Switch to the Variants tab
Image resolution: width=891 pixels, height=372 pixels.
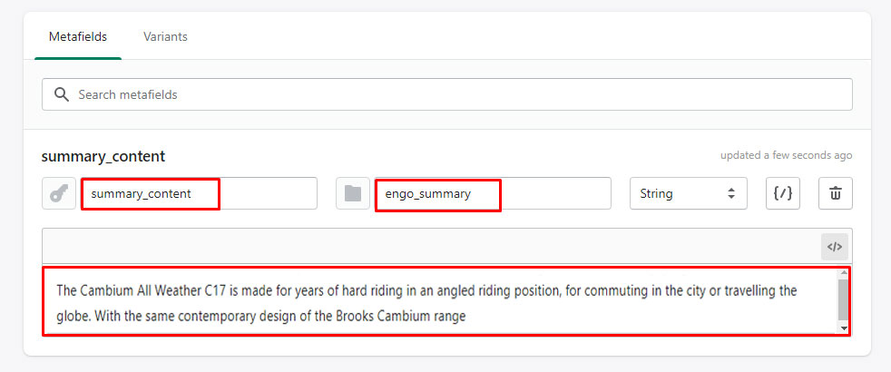[x=165, y=37]
